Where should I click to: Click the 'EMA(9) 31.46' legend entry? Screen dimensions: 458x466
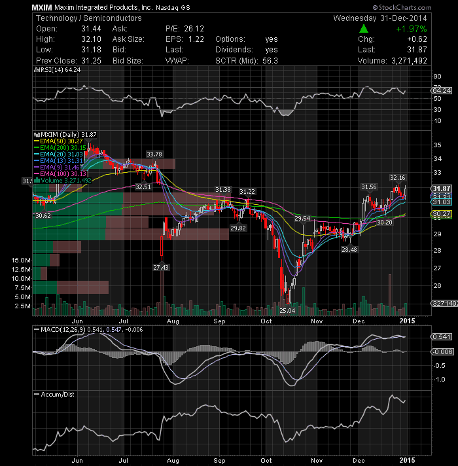tap(60, 168)
